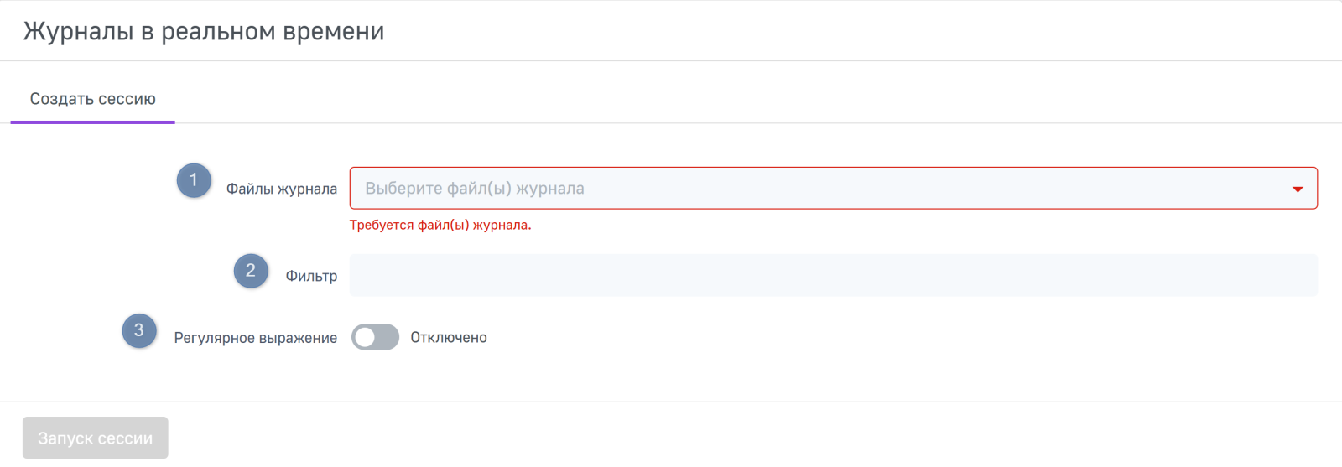Screen dimensions: 1342x467
Task: Enable the regular expression toggle switch
Action: click(x=375, y=337)
